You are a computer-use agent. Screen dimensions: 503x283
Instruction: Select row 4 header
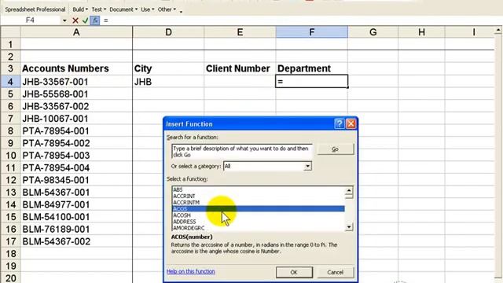[x=10, y=82]
